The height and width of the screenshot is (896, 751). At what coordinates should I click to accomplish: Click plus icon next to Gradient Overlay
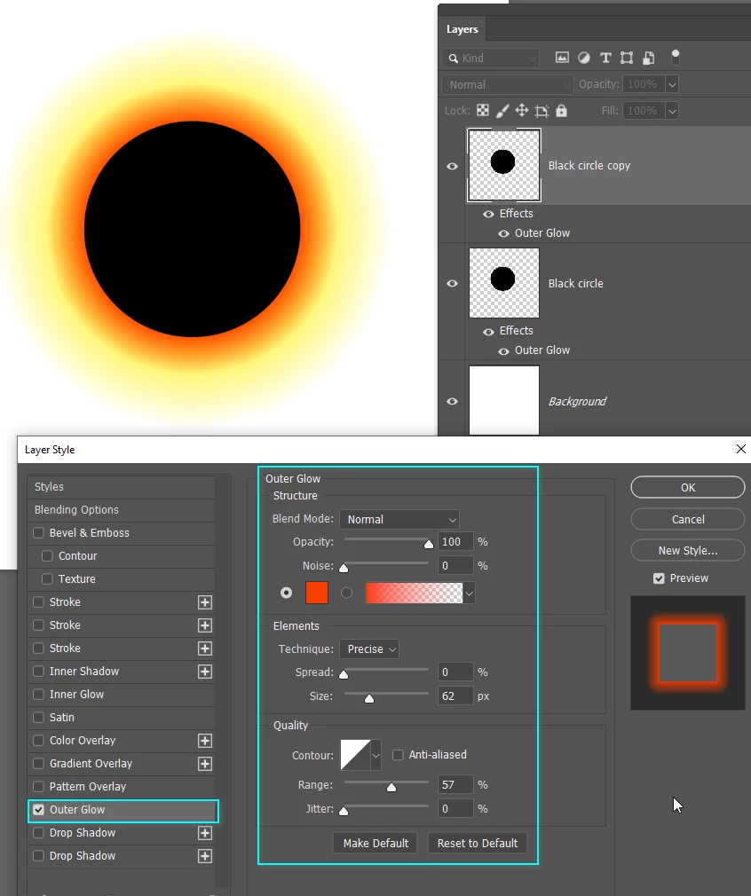(205, 764)
